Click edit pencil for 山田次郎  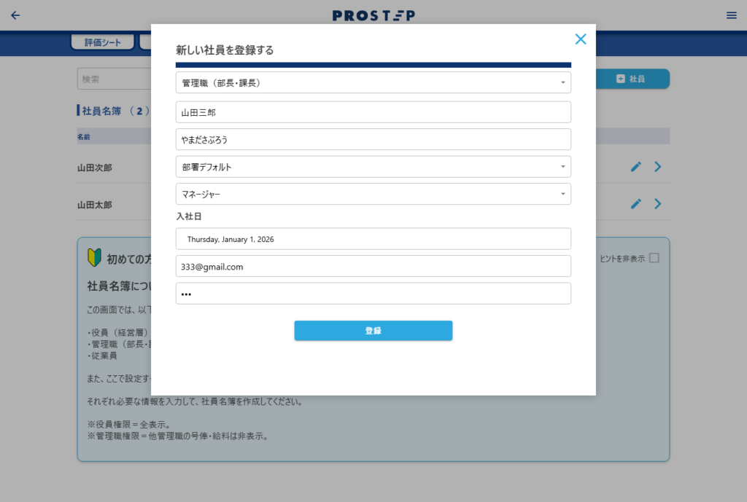[x=636, y=167]
